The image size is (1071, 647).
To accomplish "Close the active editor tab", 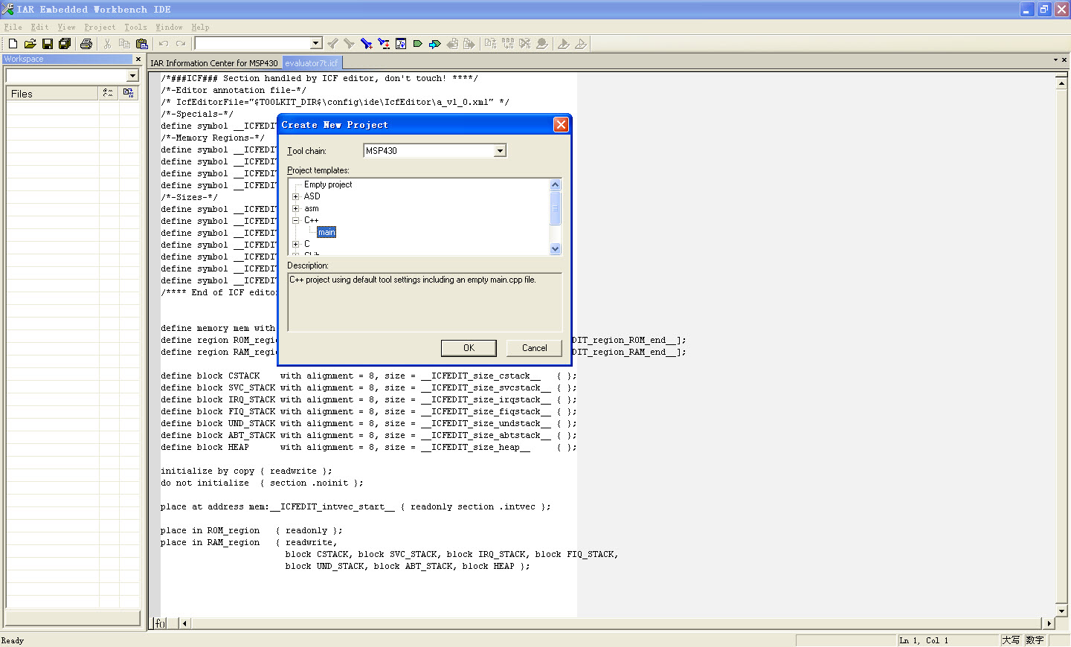I will coord(1064,59).
